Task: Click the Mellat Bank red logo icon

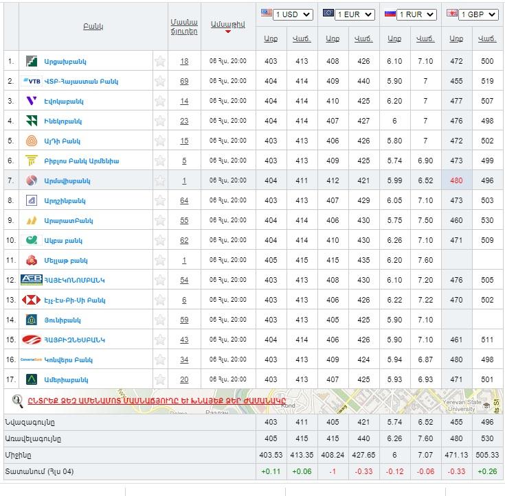Action: (x=32, y=260)
